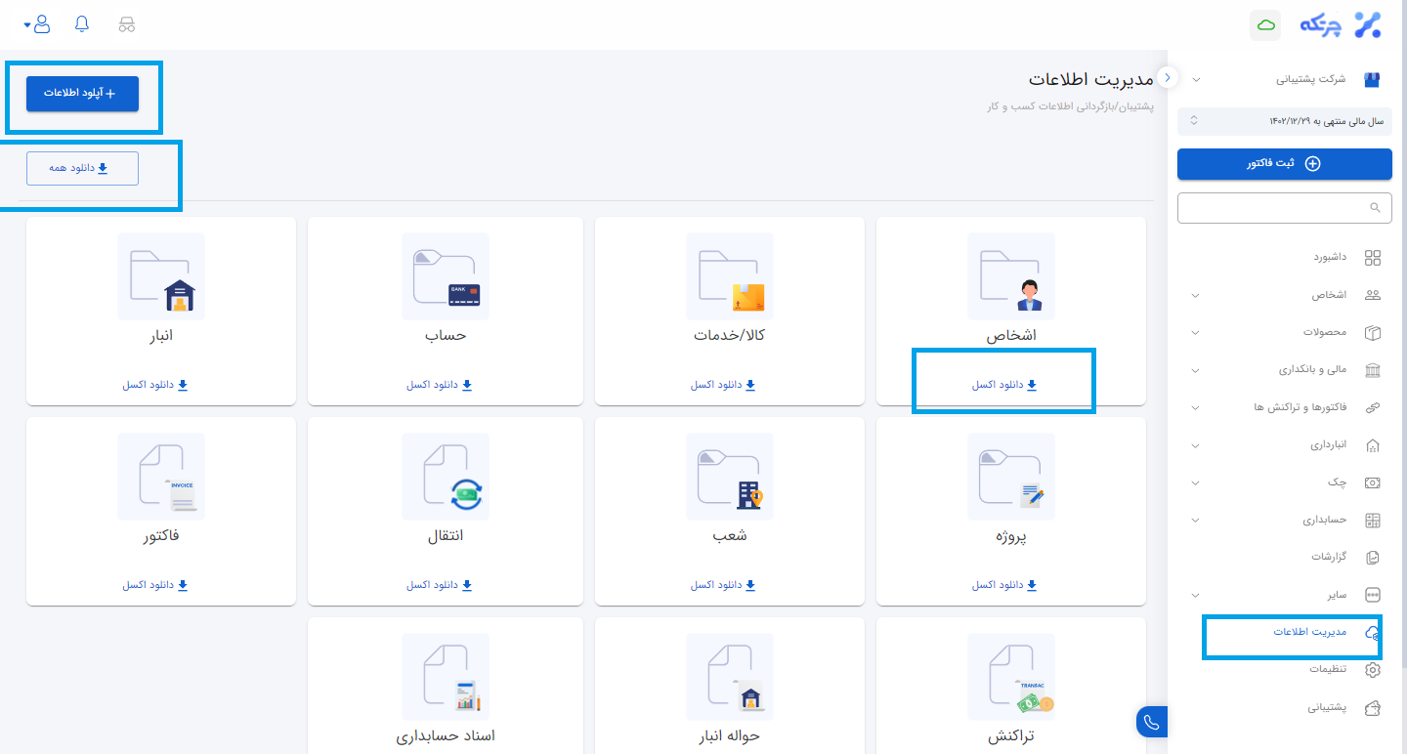The height and width of the screenshot is (754, 1407).
Task: Open the fiscal year سال مالی dropdown
Action: tap(1284, 121)
